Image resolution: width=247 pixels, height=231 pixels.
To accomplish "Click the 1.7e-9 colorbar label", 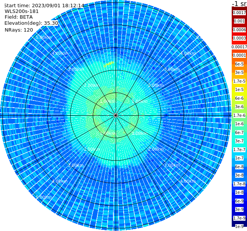I will (x=239, y=218).
